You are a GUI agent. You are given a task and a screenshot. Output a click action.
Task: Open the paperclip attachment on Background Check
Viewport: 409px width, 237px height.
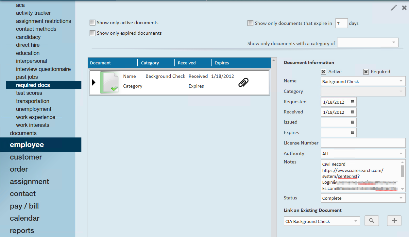[243, 82]
